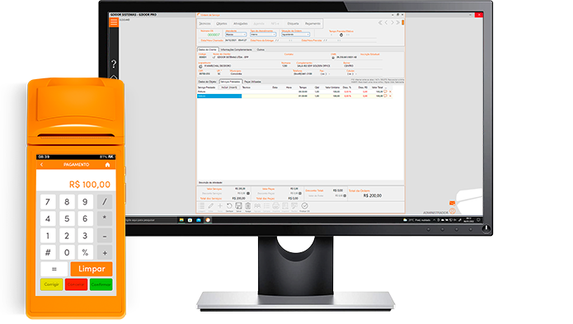Click the Nome do Cliente field
Screen dimensions: 573x324
pos(248,58)
